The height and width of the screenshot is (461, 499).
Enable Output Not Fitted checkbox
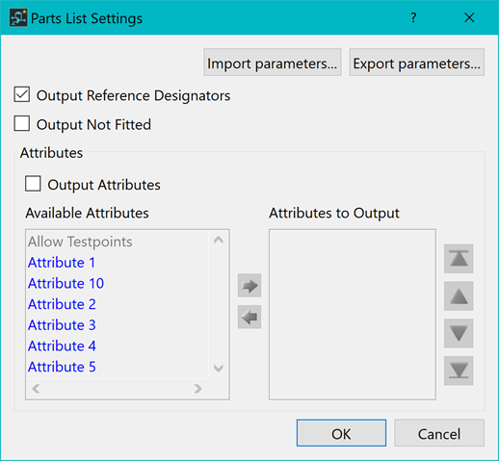pyautogui.click(x=22, y=123)
